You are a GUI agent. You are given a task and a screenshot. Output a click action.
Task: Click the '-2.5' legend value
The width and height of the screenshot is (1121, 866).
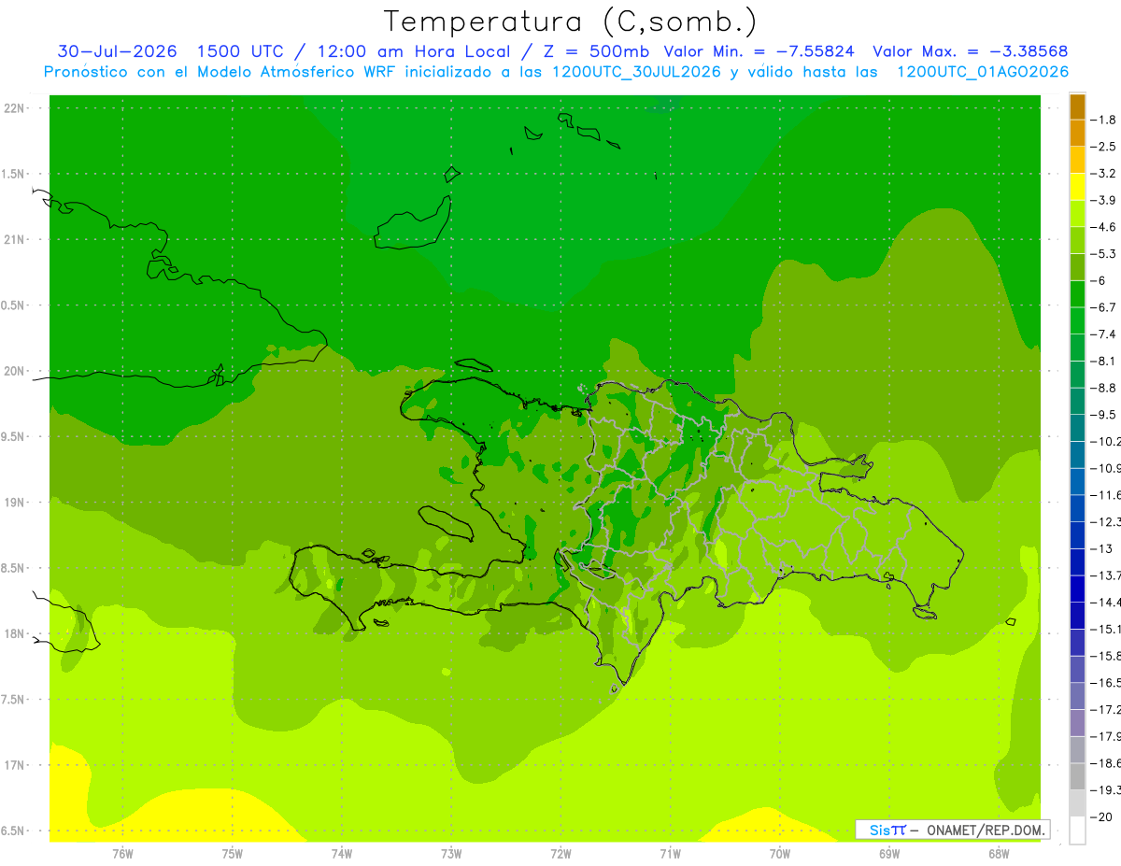pos(1105,147)
